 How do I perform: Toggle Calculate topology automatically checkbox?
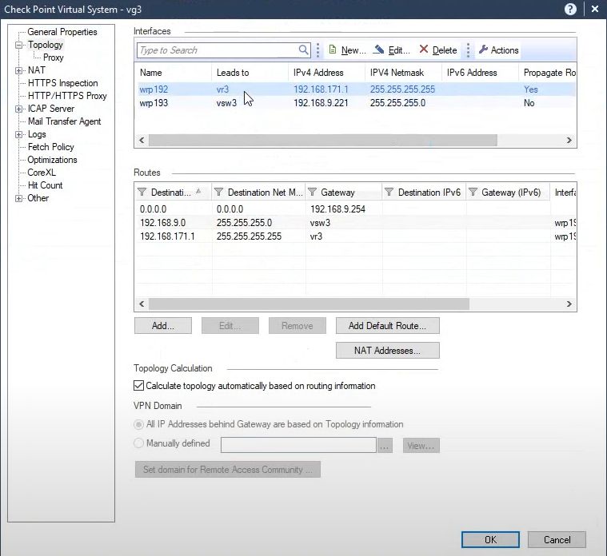click(138, 386)
